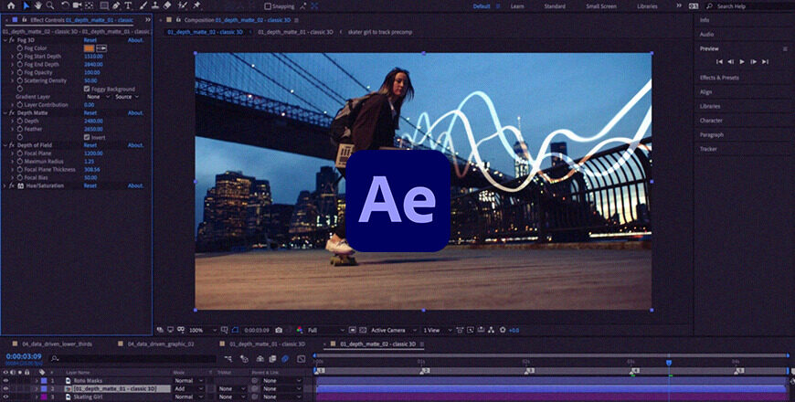
Task: Open the Active Camera view dropdown
Action: tap(391, 330)
